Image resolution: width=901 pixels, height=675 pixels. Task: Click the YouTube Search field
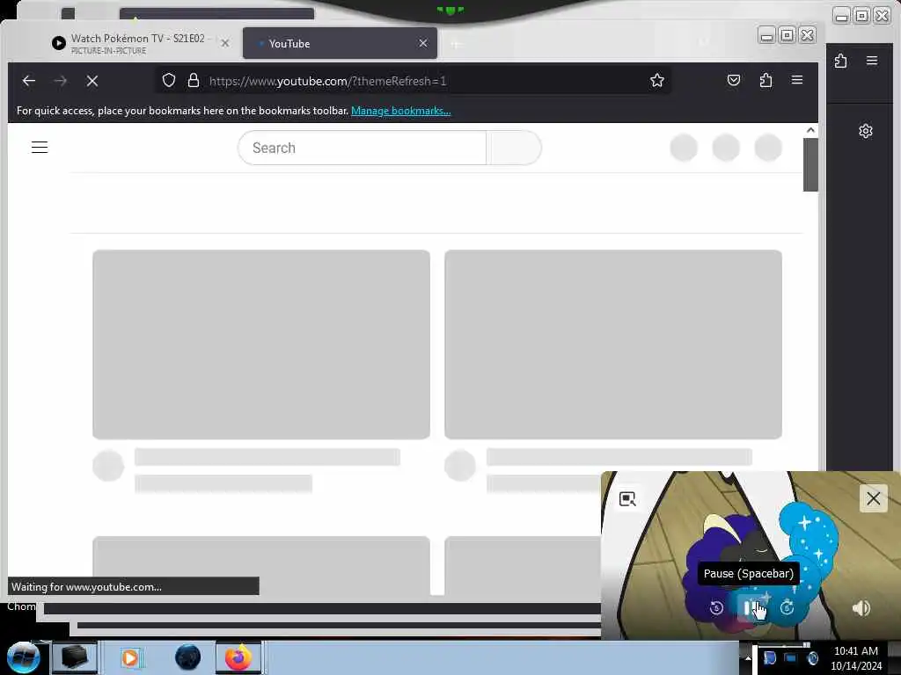(x=362, y=148)
